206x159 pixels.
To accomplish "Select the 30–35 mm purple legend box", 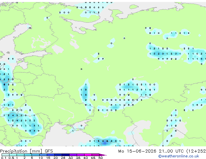I will tap(73, 155).
